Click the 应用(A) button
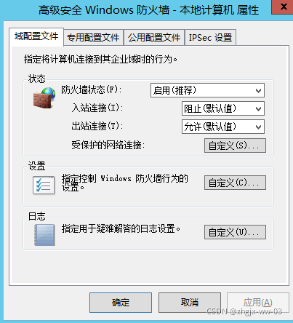Viewport: 293px width, 323px height. [258, 303]
